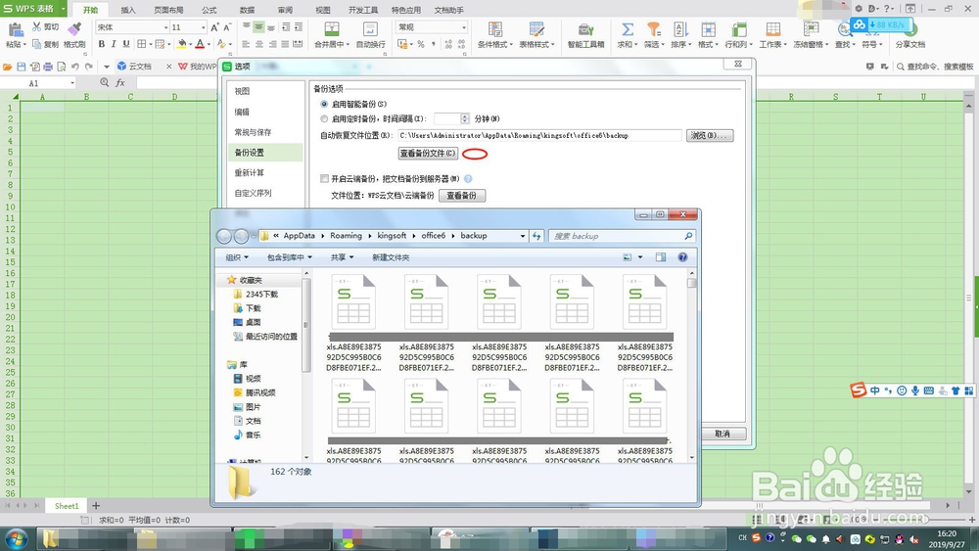The image size is (979, 551).
Task: Click the fill color bucket swatch
Action: (182, 44)
